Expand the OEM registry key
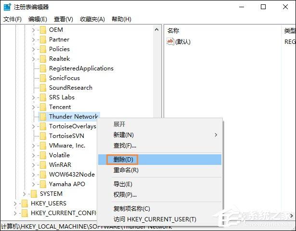 click(34, 30)
